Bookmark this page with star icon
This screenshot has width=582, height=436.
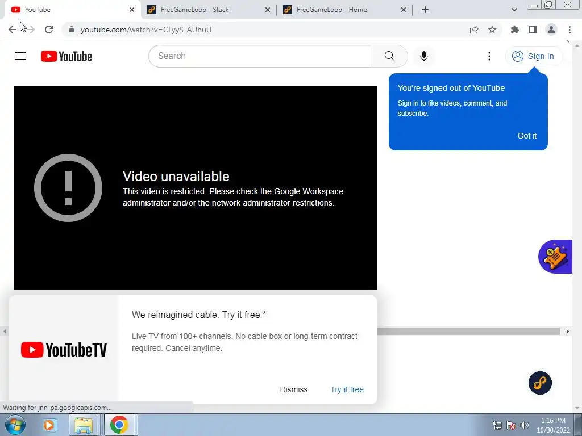tap(492, 30)
